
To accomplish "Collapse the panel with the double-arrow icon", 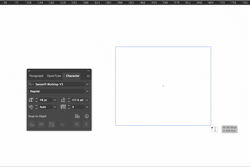I will (x=89, y=71).
